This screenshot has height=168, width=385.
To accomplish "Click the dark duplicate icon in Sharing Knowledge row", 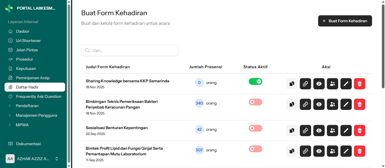I will click(x=305, y=84).
